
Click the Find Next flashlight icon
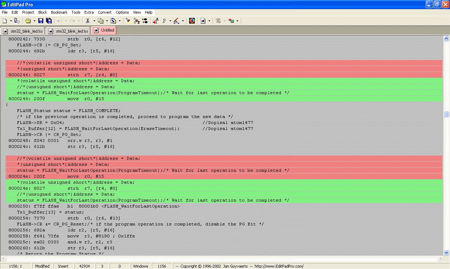(x=136, y=21)
